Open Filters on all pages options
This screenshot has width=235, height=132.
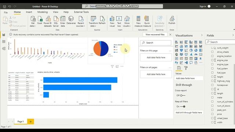point(170,67)
